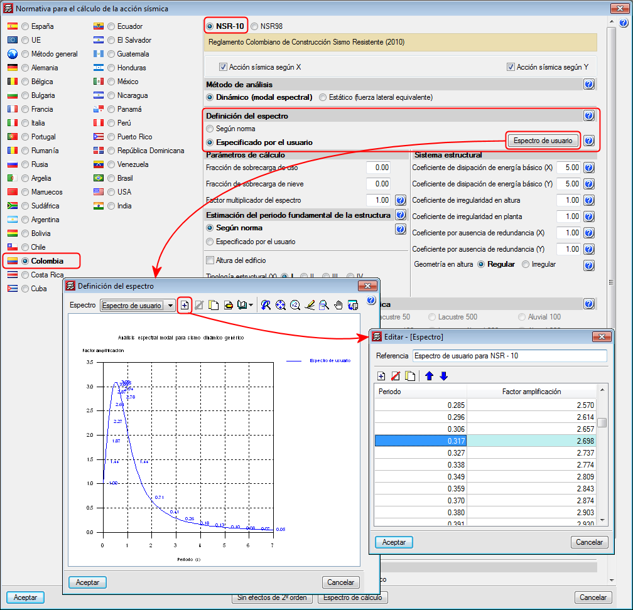Click Aceptar in the main Normativa window
633x610 pixels.
coord(25,597)
